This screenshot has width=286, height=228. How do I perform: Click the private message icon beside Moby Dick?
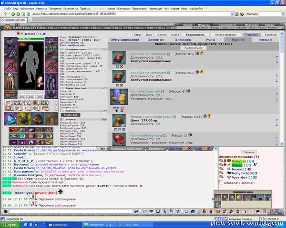[221, 173]
